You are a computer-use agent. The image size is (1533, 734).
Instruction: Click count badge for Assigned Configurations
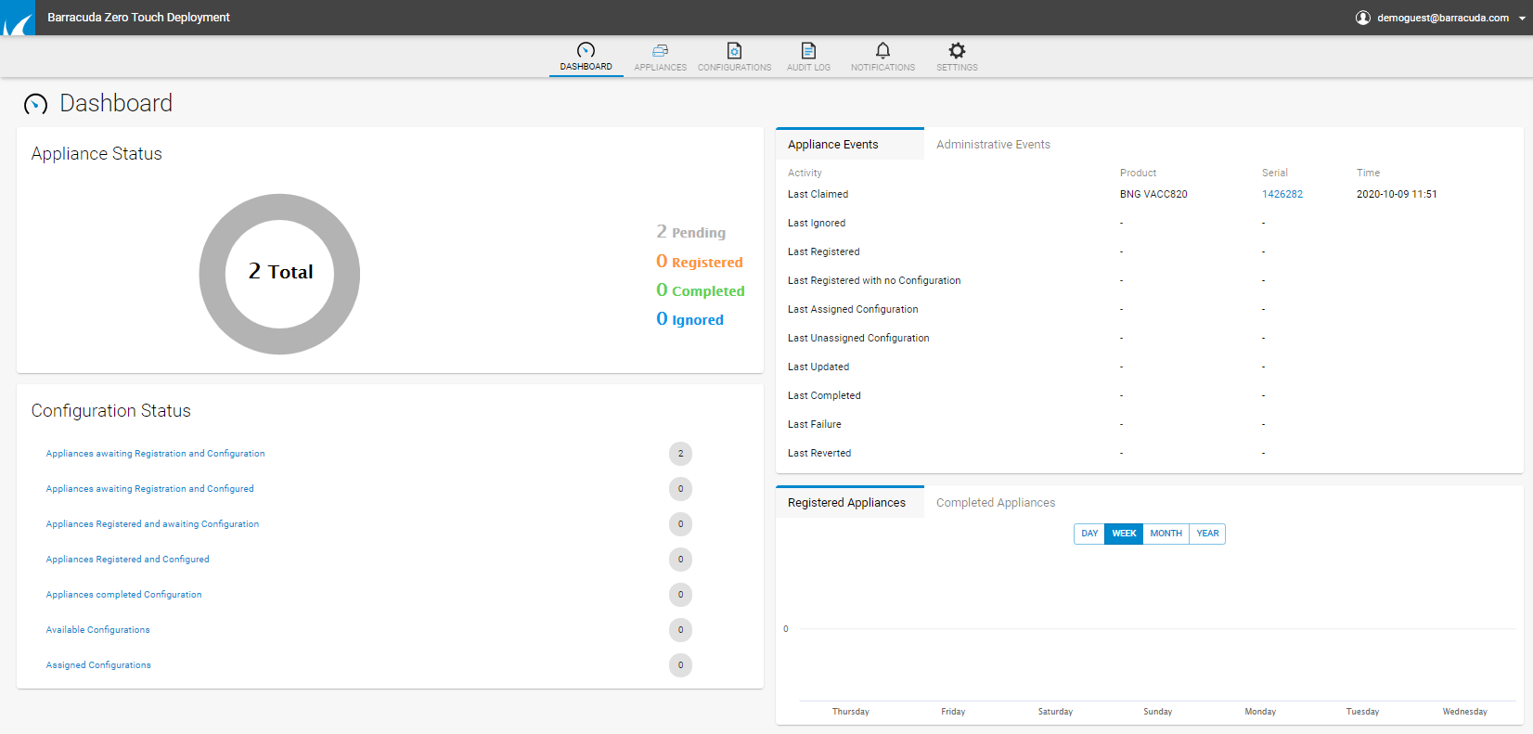tap(680, 665)
